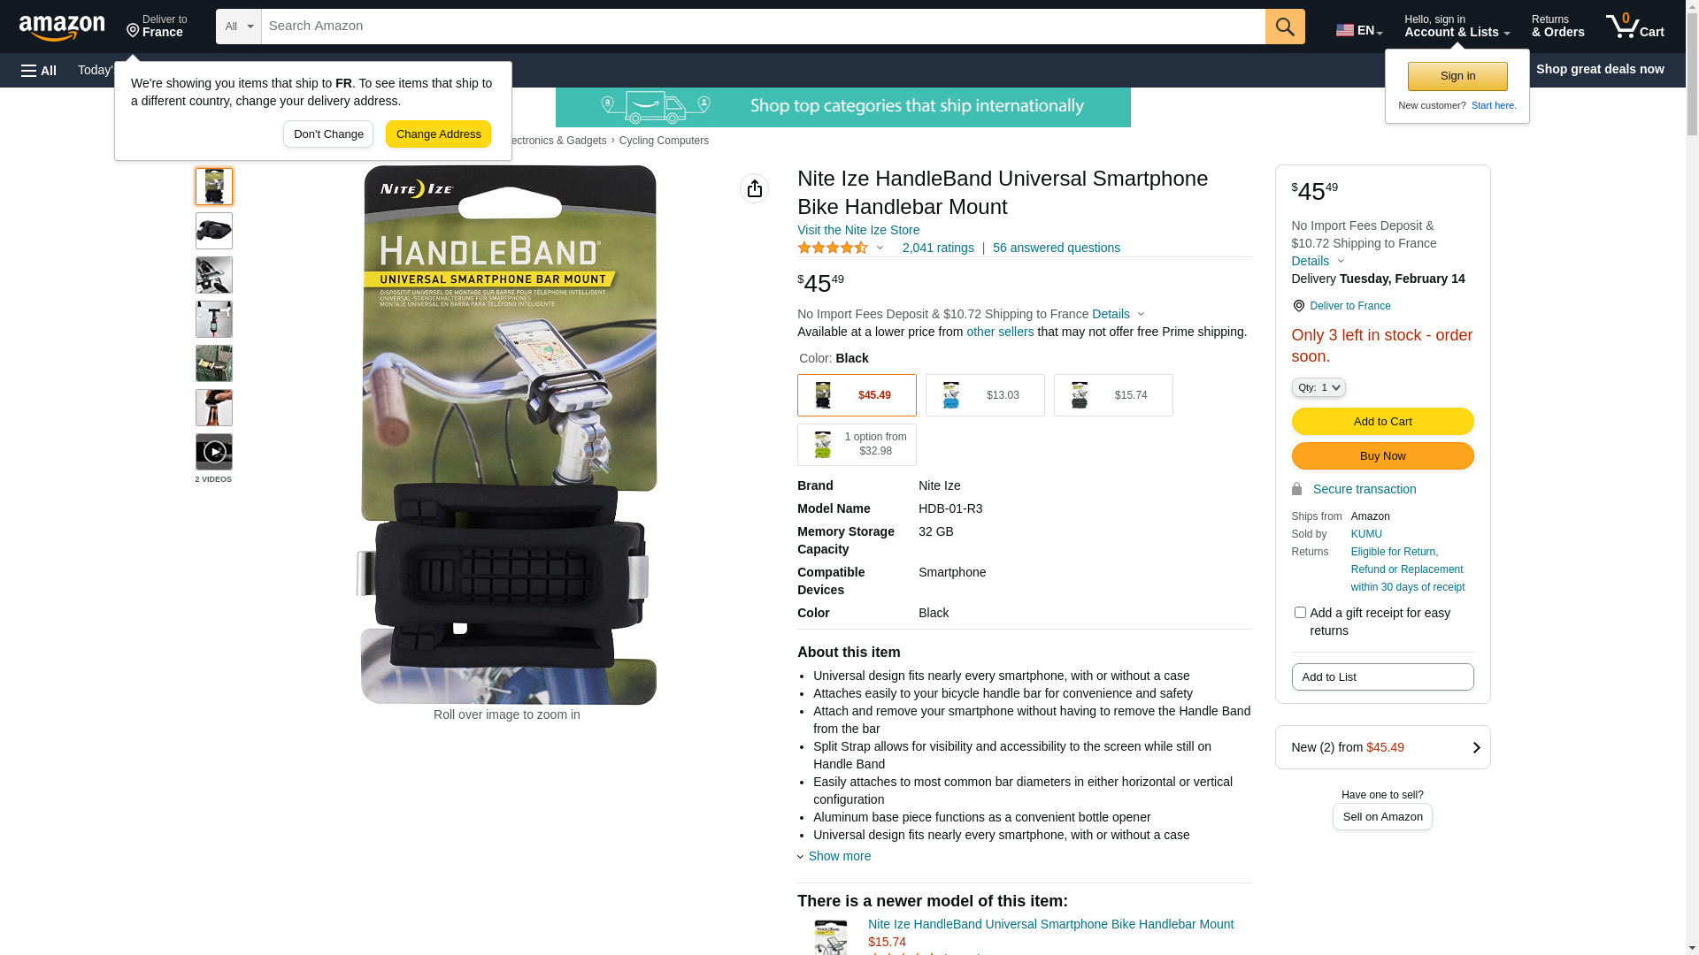The width and height of the screenshot is (1699, 955).
Task: Open the All search category dropdown
Action: [x=238, y=27]
